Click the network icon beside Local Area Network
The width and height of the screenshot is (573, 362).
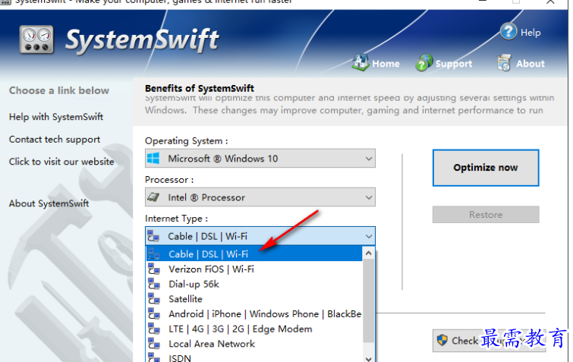(154, 344)
